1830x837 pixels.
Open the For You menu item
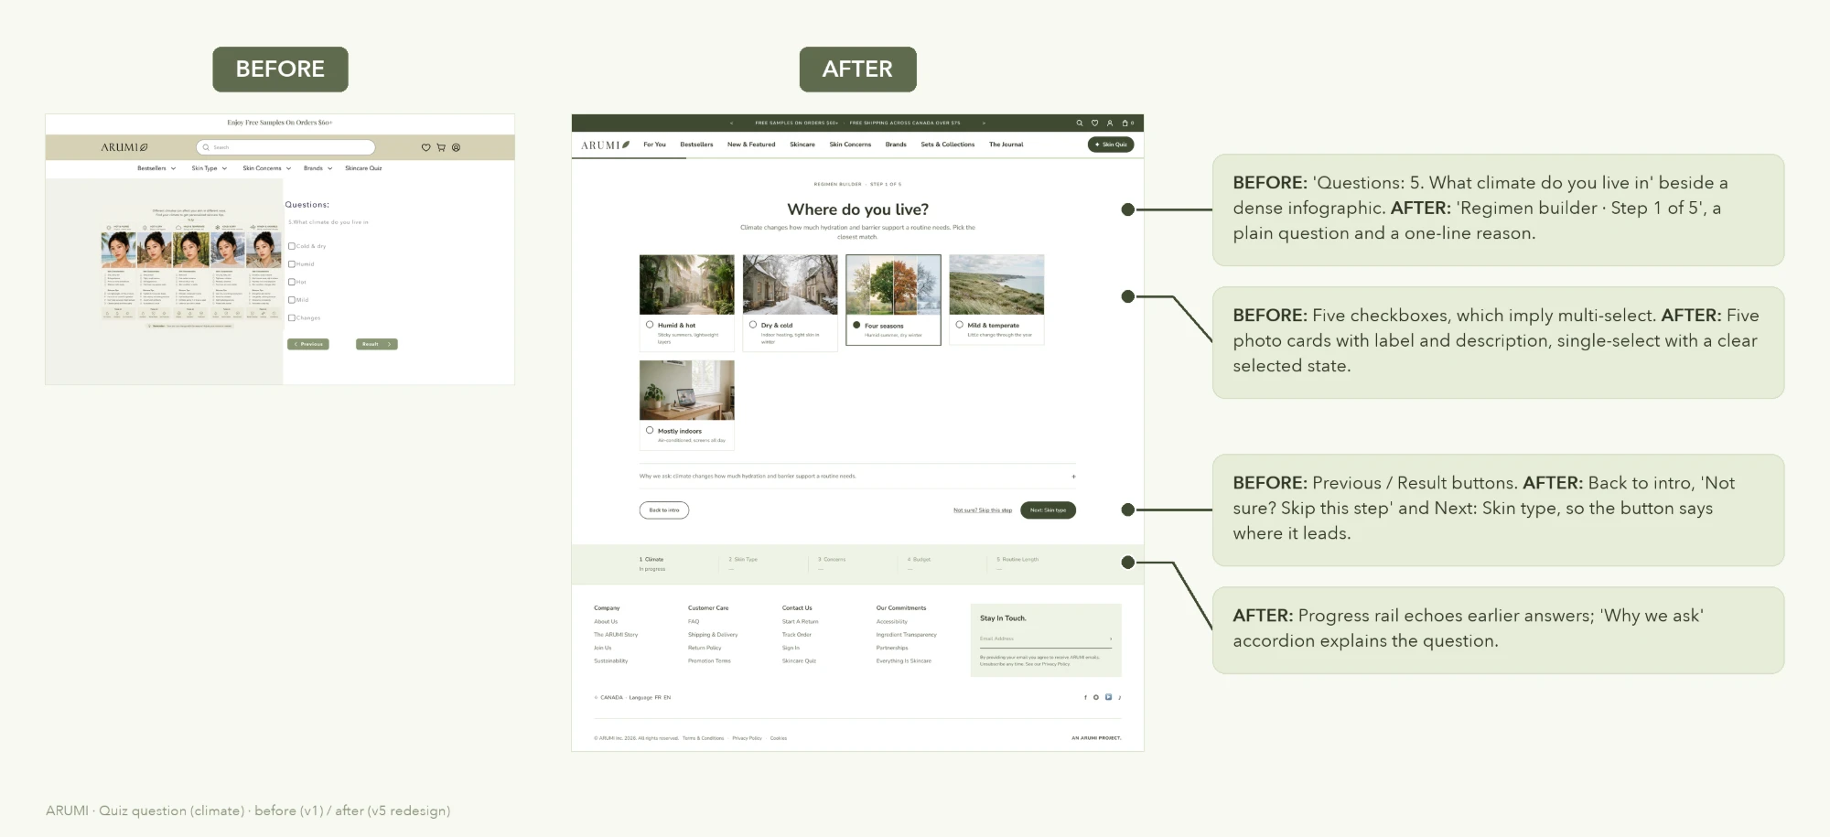pos(654,145)
